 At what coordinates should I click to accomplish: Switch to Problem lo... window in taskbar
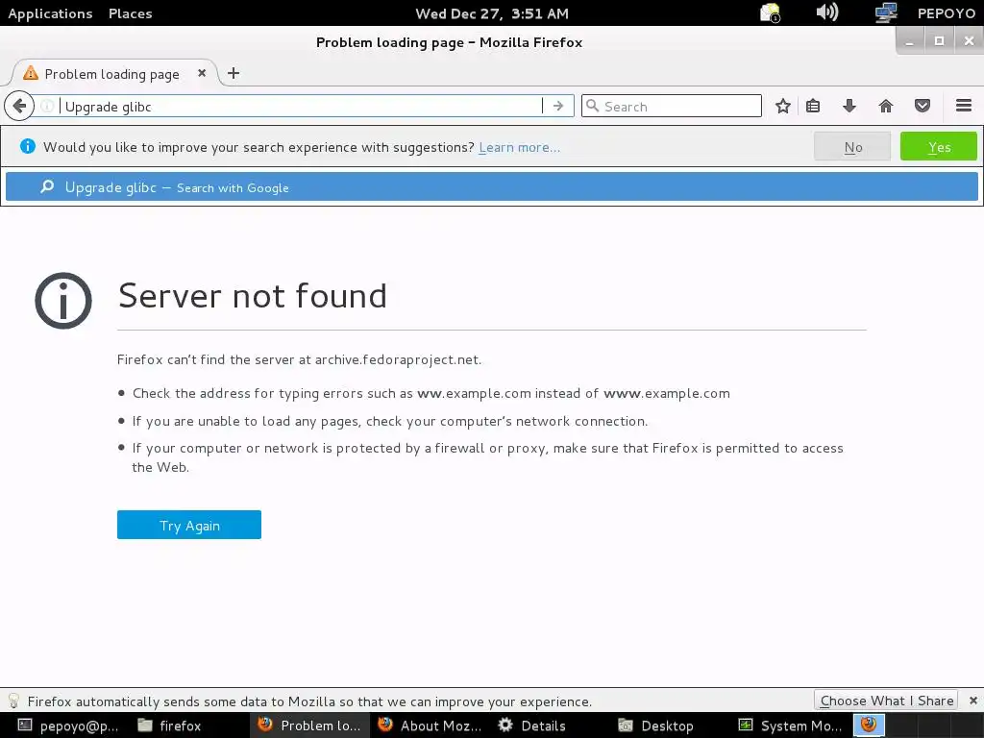[x=309, y=726]
